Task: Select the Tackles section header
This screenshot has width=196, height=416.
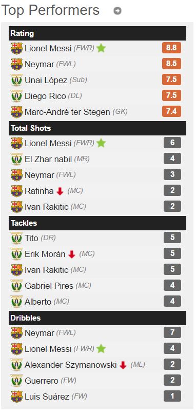Action: click(x=97, y=223)
